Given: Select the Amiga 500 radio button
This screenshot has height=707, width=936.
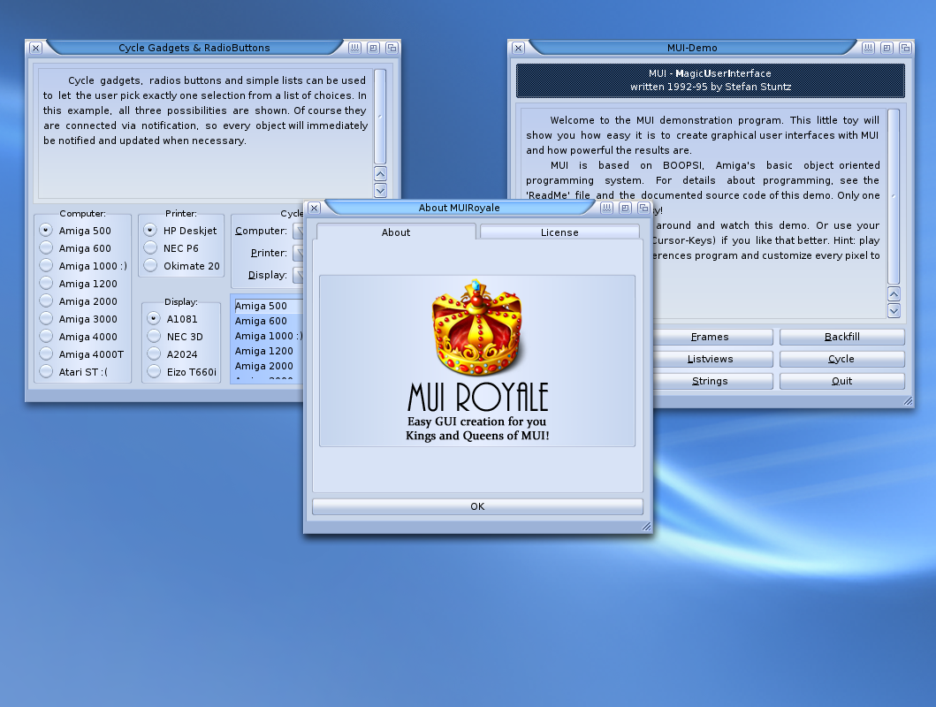Looking at the screenshot, I should click(46, 231).
